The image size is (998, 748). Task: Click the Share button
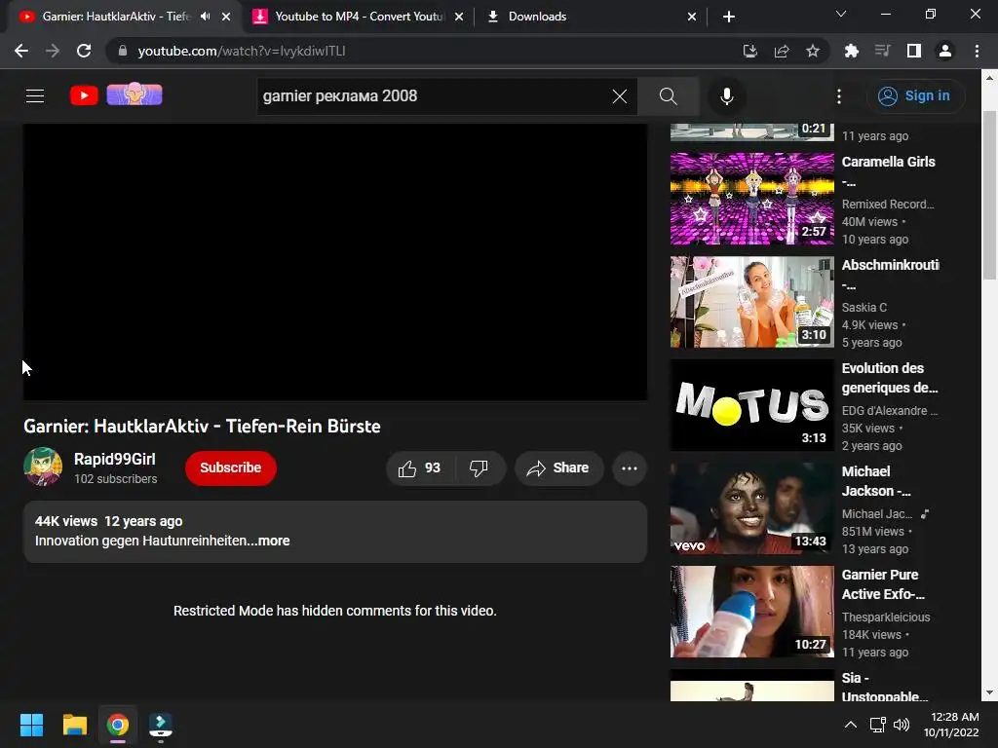558,468
